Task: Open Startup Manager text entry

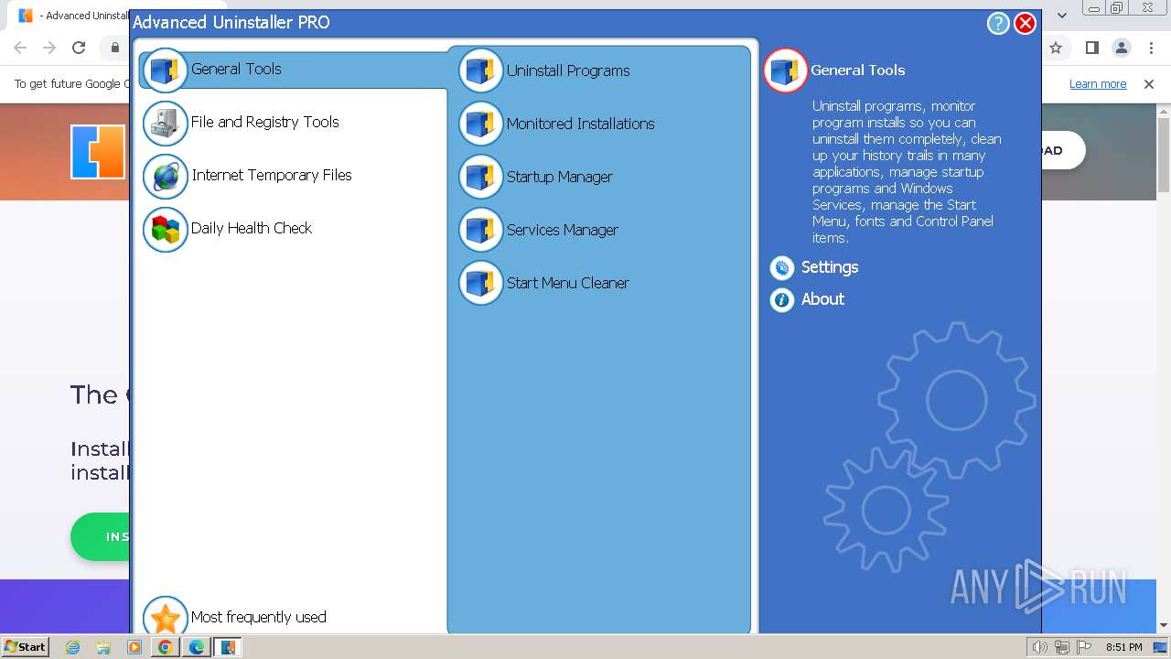Action: [560, 177]
